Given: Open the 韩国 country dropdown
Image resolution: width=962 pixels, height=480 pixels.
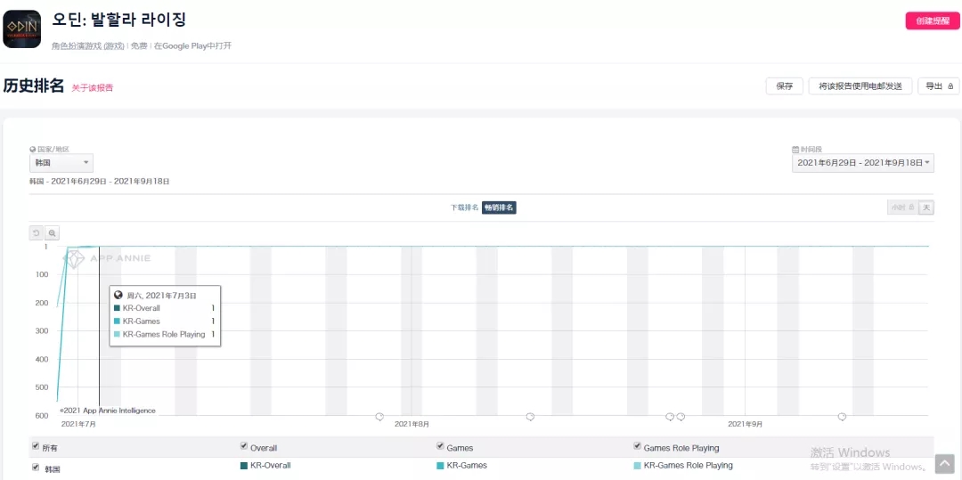Looking at the screenshot, I should tap(61, 163).
